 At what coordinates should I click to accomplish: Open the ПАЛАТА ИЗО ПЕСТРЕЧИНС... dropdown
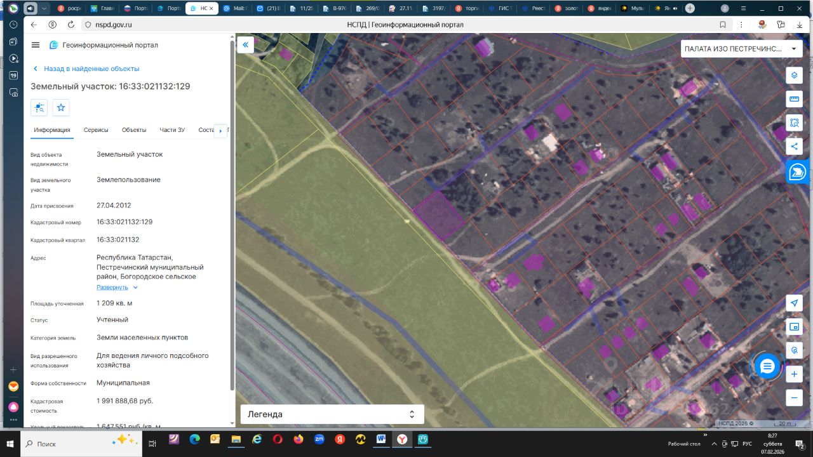pyautogui.click(x=741, y=49)
